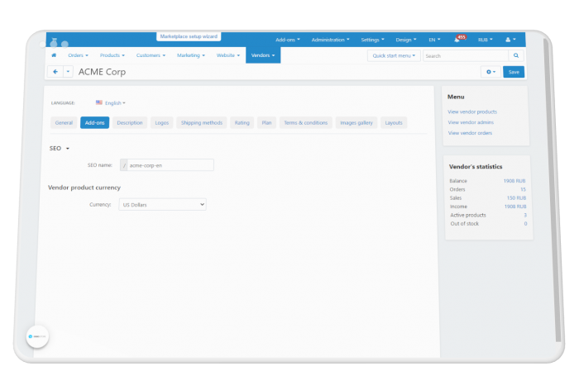Change content language from English

pos(115,103)
